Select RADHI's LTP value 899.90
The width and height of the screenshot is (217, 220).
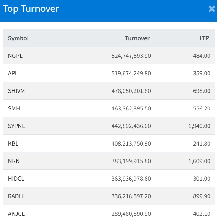click(202, 196)
